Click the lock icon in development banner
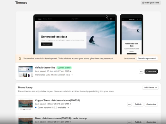Image resolution: width=166 pixels, height=124 pixels. [20, 59]
